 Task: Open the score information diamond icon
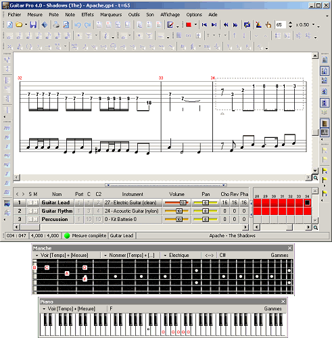tap(45, 24)
